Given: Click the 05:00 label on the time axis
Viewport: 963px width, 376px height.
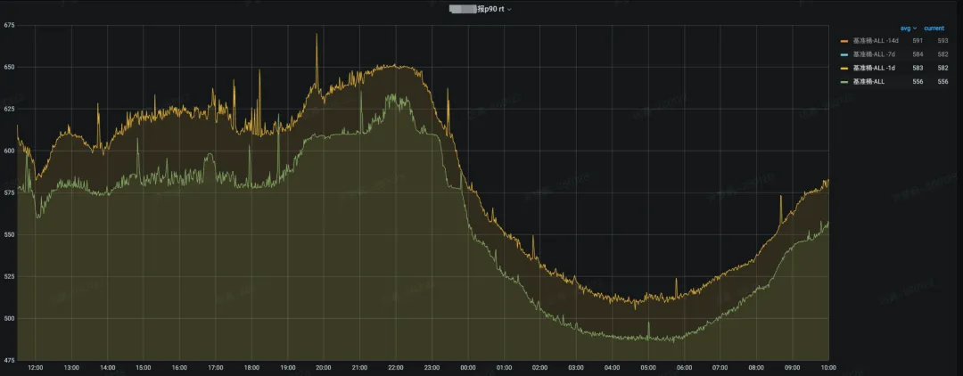Looking at the screenshot, I should tap(648, 368).
